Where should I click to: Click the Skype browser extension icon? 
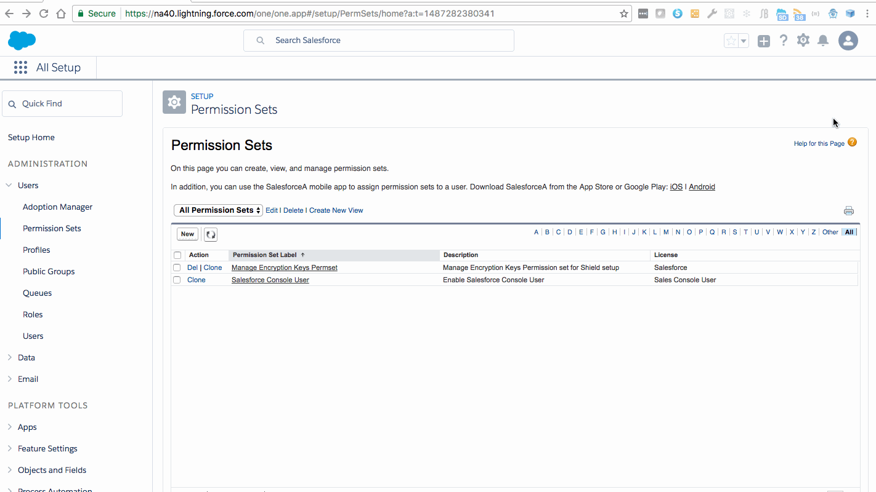click(678, 14)
